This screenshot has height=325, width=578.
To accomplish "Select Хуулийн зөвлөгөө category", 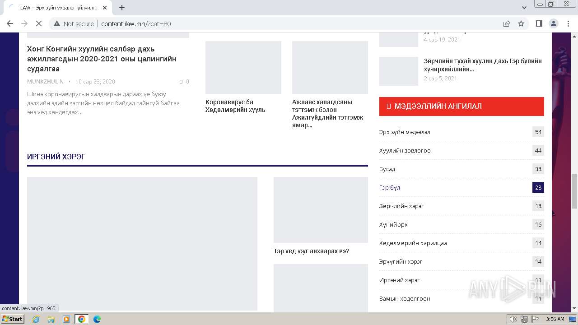I will (405, 150).
